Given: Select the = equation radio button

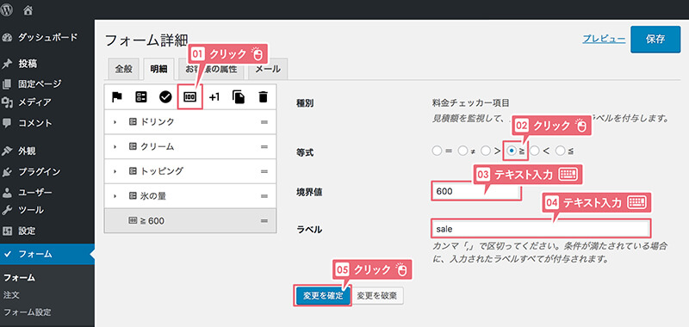Looking at the screenshot, I should tap(437, 151).
